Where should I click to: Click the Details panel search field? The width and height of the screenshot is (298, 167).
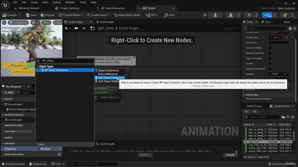click(x=264, y=28)
